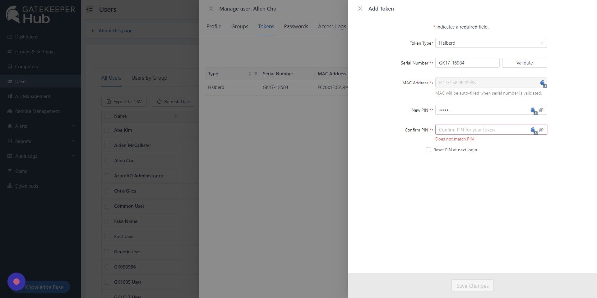Close the Add Token panel

pos(360,9)
